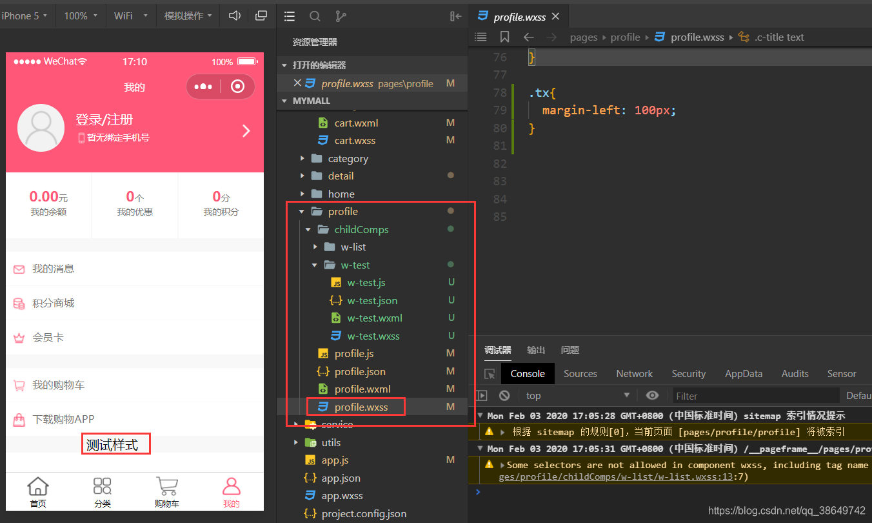The width and height of the screenshot is (872, 523).
Task: Select the Security devtools tab
Action: coord(689,374)
